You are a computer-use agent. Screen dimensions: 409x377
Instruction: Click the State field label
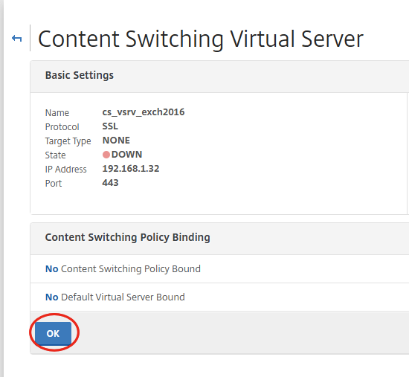[x=55, y=155]
